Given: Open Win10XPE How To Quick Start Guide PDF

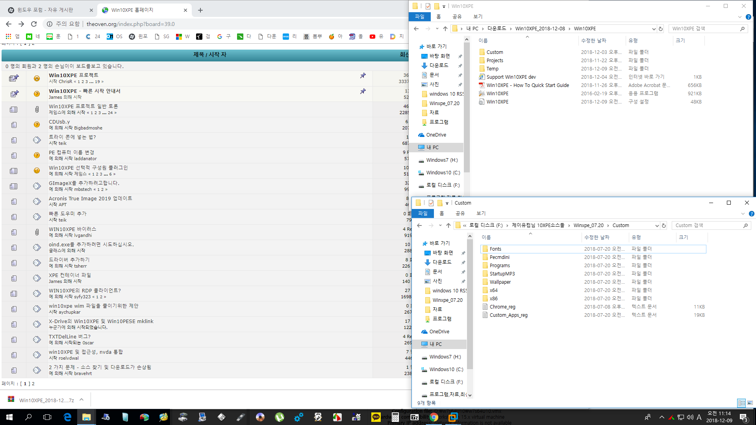Looking at the screenshot, I should coord(527,85).
